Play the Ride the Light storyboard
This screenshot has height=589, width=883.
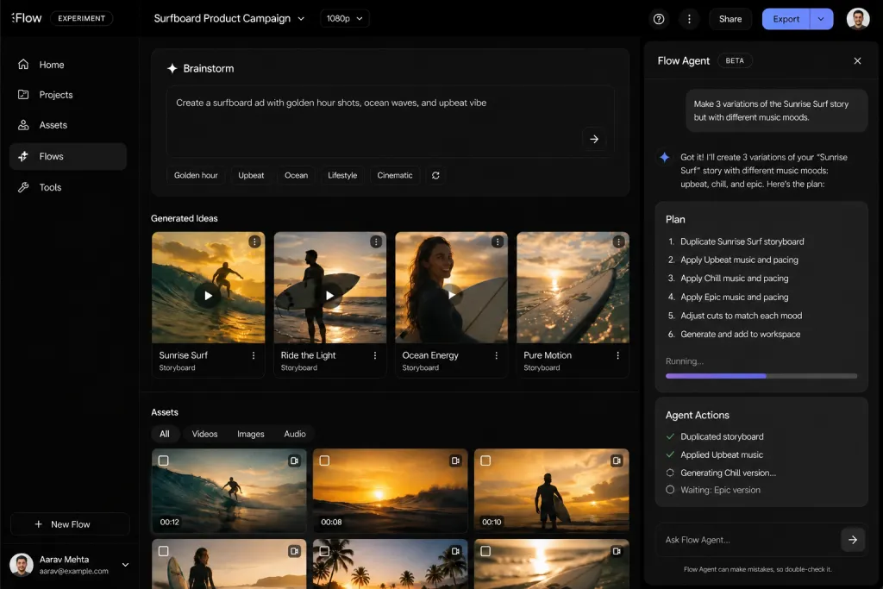[x=329, y=296]
